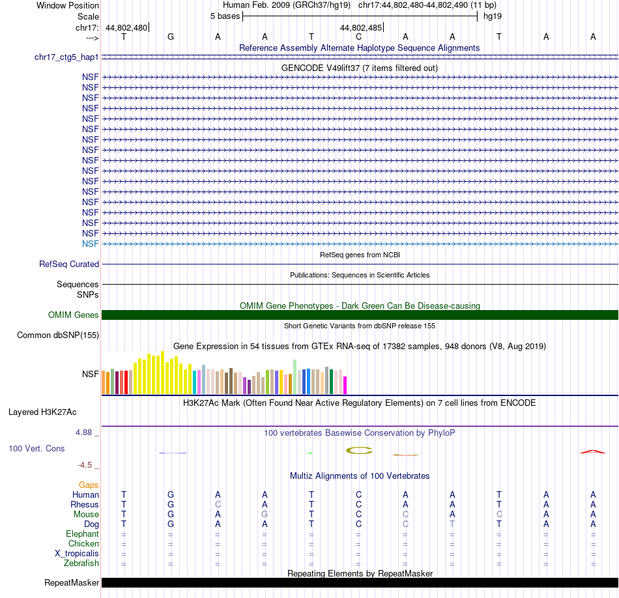Click the Scale label
This screenshot has width=619, height=598.
coord(88,16)
